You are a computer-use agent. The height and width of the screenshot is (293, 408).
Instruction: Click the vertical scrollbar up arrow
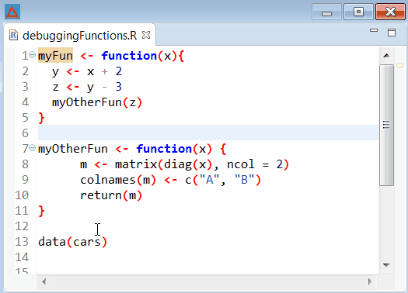(x=387, y=56)
